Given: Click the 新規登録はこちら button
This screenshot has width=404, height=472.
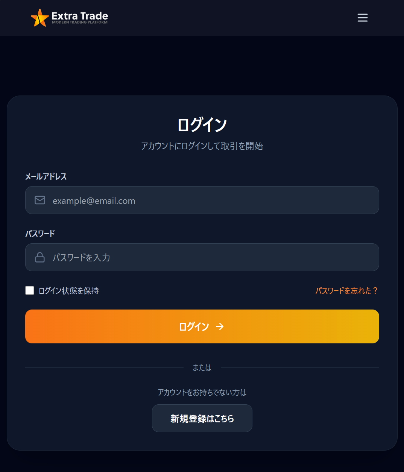Looking at the screenshot, I should click(x=202, y=418).
